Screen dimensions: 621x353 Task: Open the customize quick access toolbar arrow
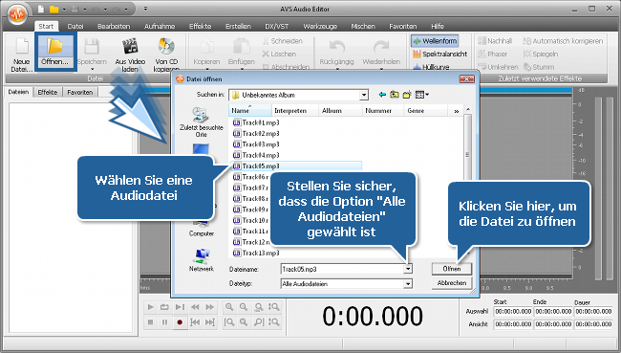coord(146,9)
